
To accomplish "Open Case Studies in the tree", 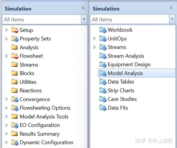I will pyautogui.click(x=122, y=99).
